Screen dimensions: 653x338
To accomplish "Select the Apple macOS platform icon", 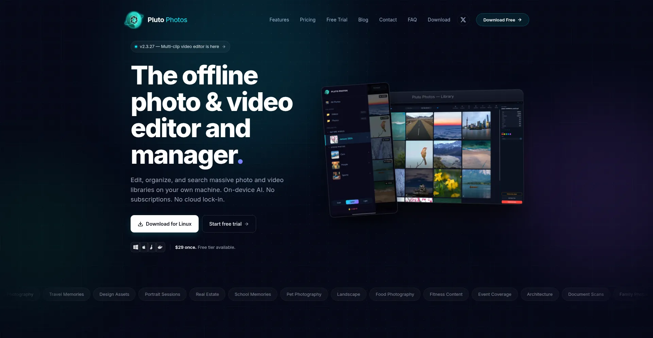I will tap(144, 247).
